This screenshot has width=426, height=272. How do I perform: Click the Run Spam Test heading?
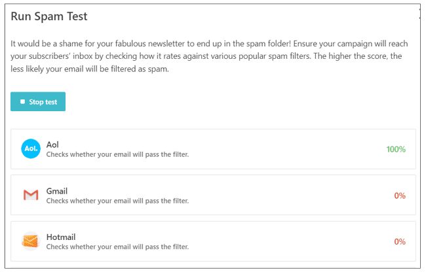pyautogui.click(x=49, y=16)
